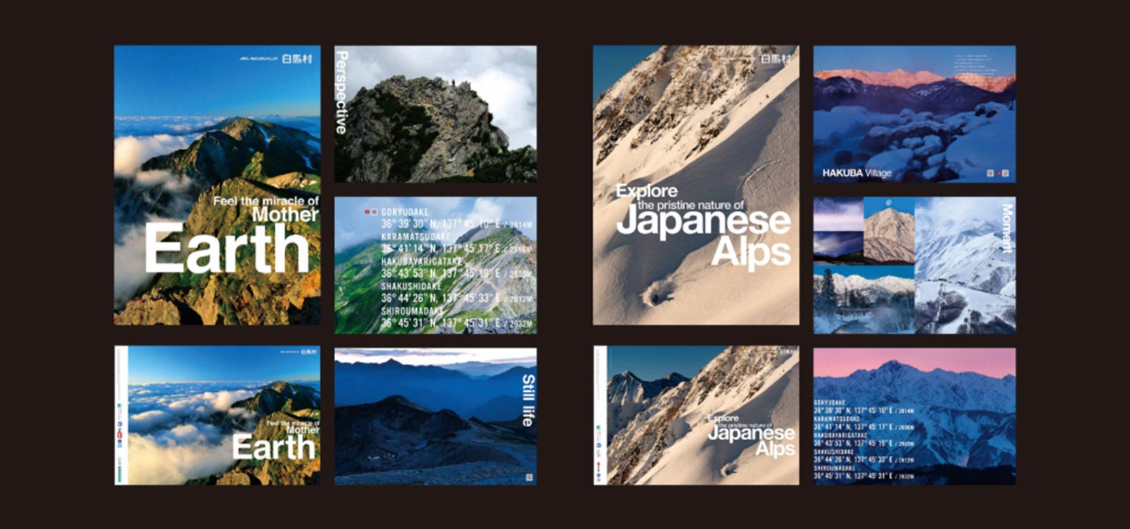Click the "HAKUBA Village" caption
The height and width of the screenshot is (529, 1130).
pyautogui.click(x=857, y=173)
